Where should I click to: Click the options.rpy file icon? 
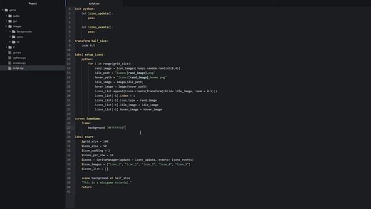pyautogui.click(x=10, y=57)
